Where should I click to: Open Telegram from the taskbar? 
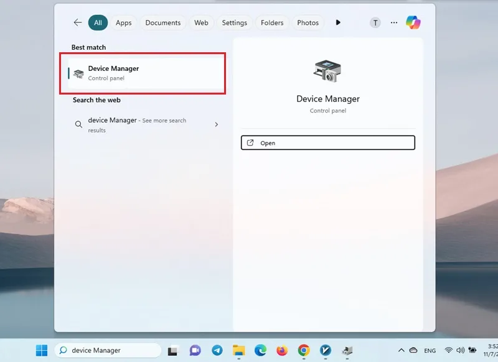pyautogui.click(x=217, y=350)
